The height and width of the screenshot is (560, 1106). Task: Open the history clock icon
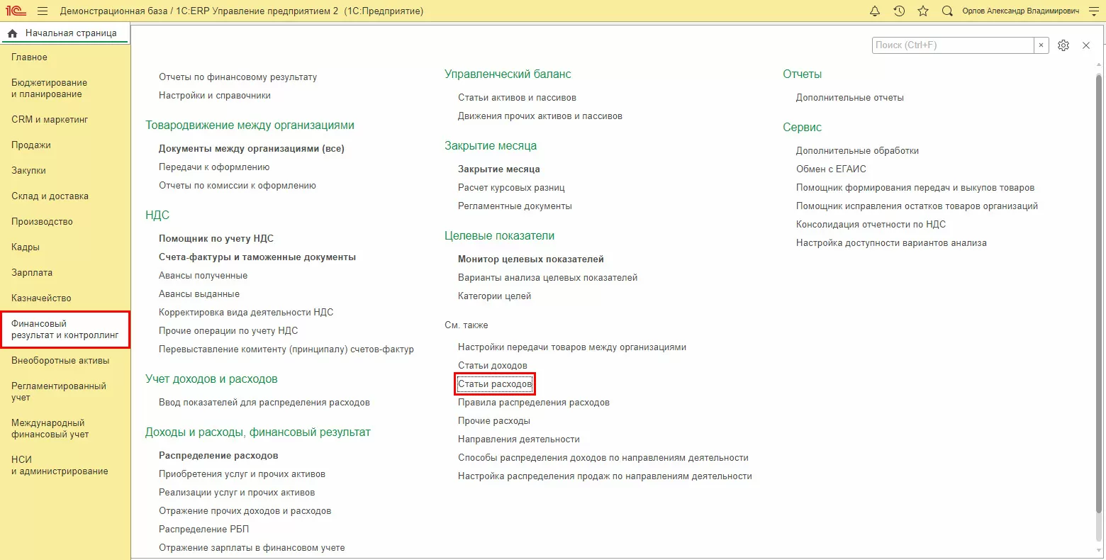(899, 11)
